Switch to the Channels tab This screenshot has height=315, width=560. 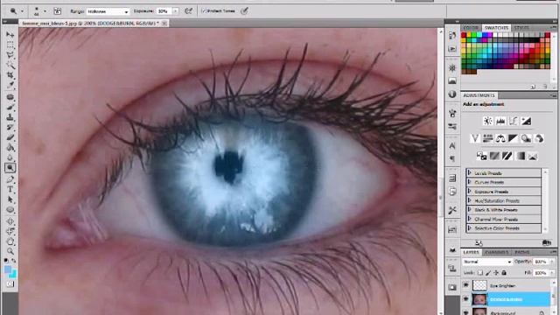(496, 252)
